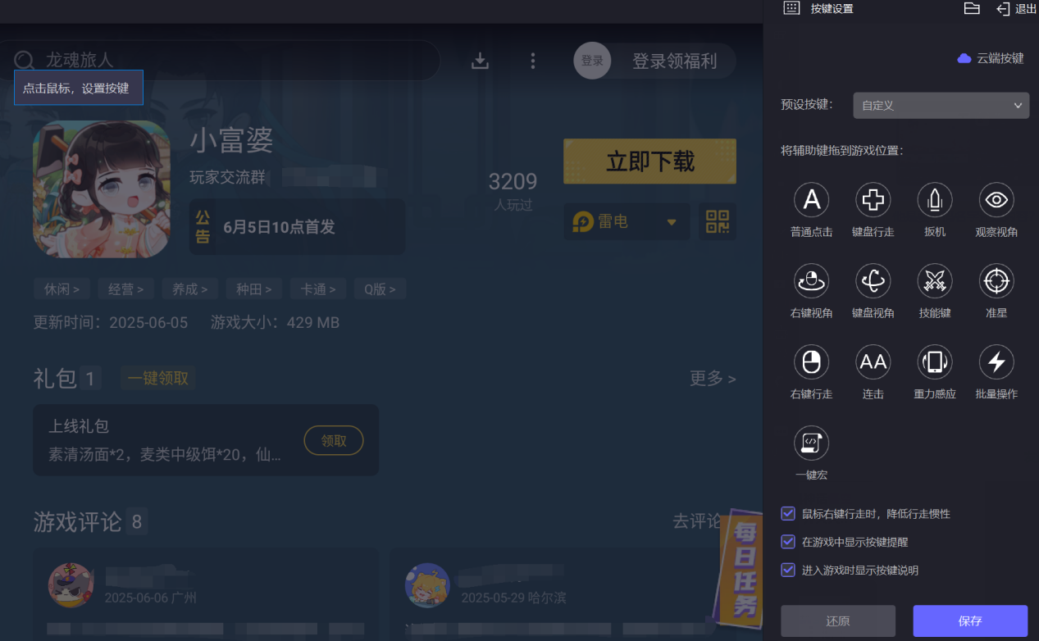Select the 普通点击 key tool

(x=811, y=199)
